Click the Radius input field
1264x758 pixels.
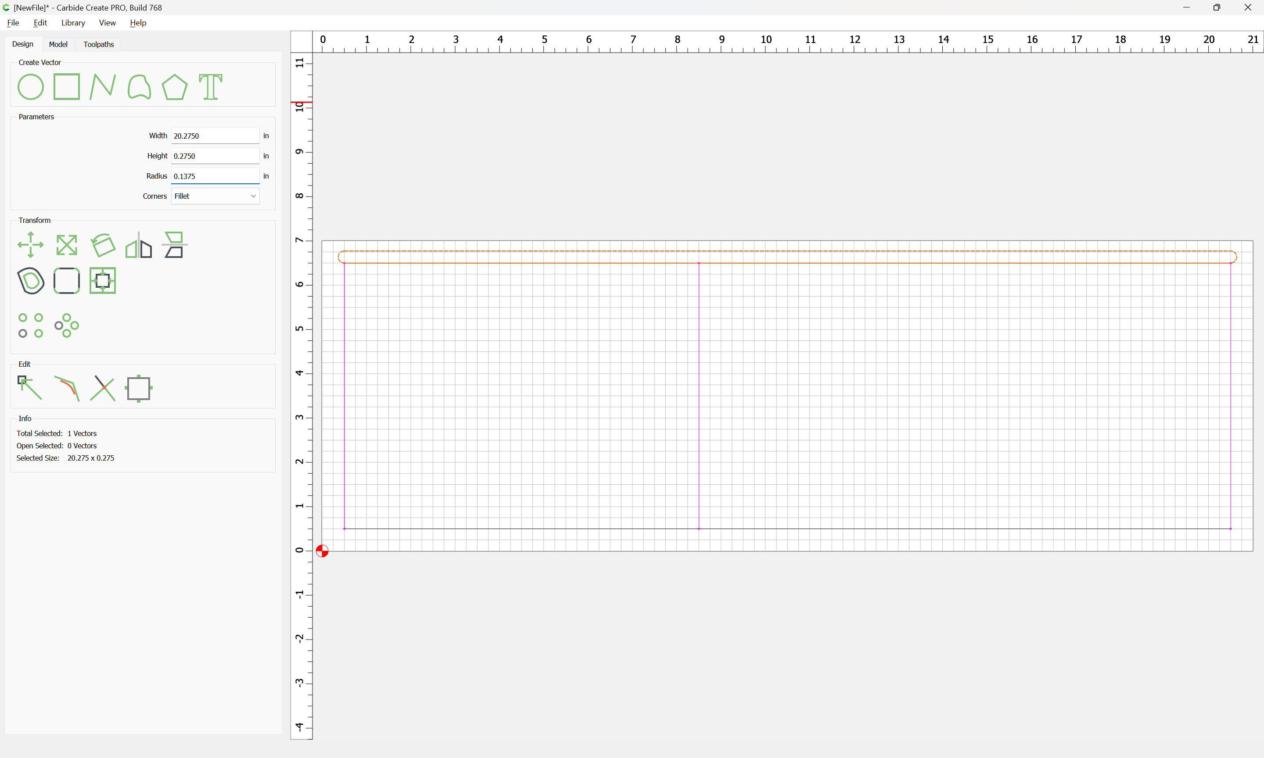pos(215,176)
